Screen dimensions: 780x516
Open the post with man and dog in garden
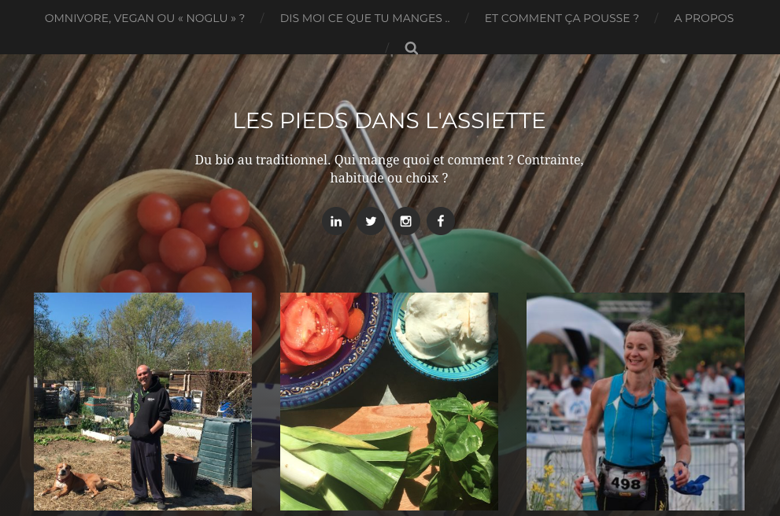point(142,402)
